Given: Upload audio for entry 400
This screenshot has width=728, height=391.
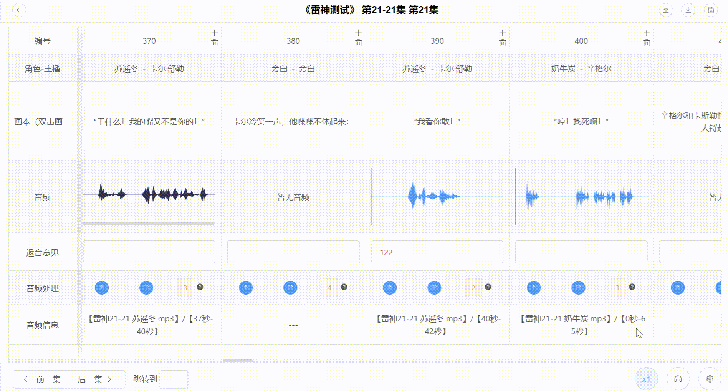Looking at the screenshot, I should pos(534,288).
